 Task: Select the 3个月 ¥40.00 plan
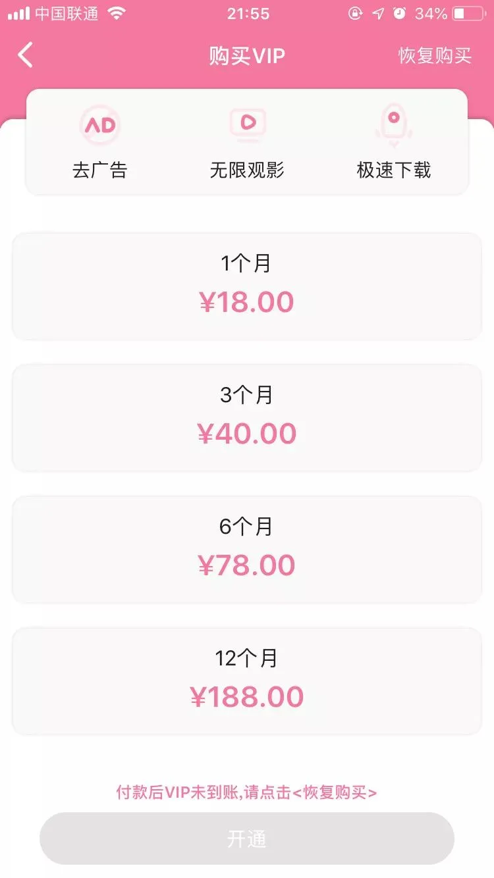247,418
